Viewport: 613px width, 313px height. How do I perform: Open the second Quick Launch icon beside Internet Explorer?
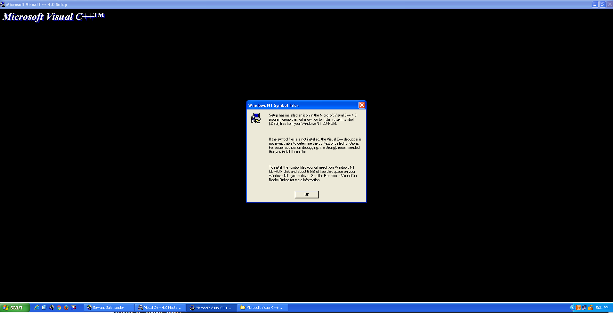tap(44, 308)
